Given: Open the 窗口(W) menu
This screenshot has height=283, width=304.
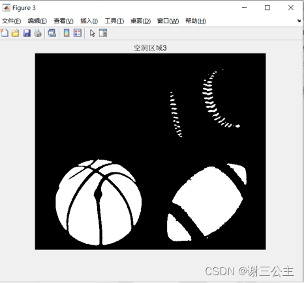Looking at the screenshot, I should pyautogui.click(x=168, y=21).
